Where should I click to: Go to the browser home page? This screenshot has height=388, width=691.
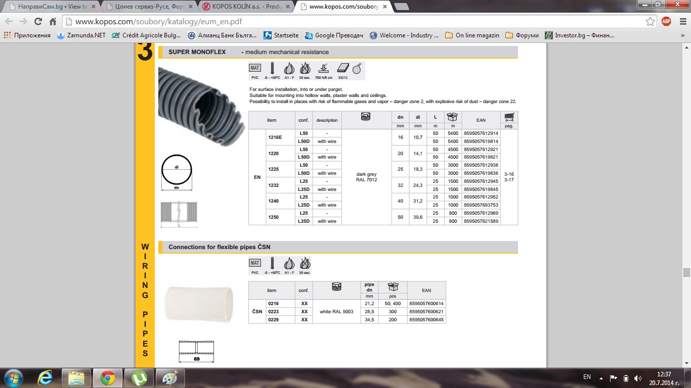click(x=53, y=22)
